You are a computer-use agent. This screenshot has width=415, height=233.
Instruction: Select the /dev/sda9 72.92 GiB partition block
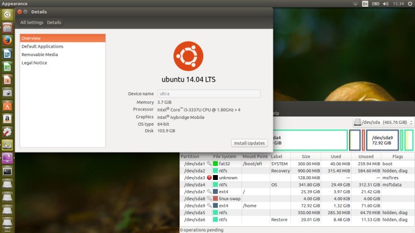coord(383,140)
